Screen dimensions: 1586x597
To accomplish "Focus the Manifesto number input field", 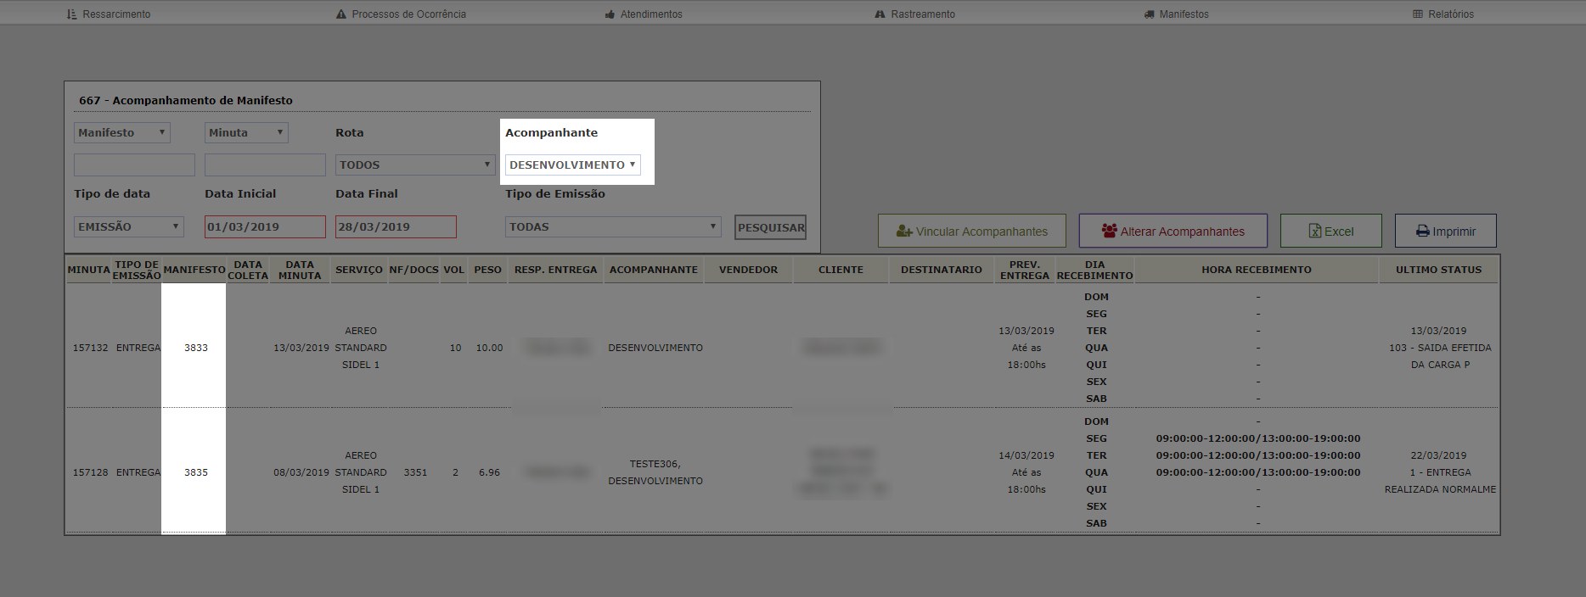I will tap(134, 165).
